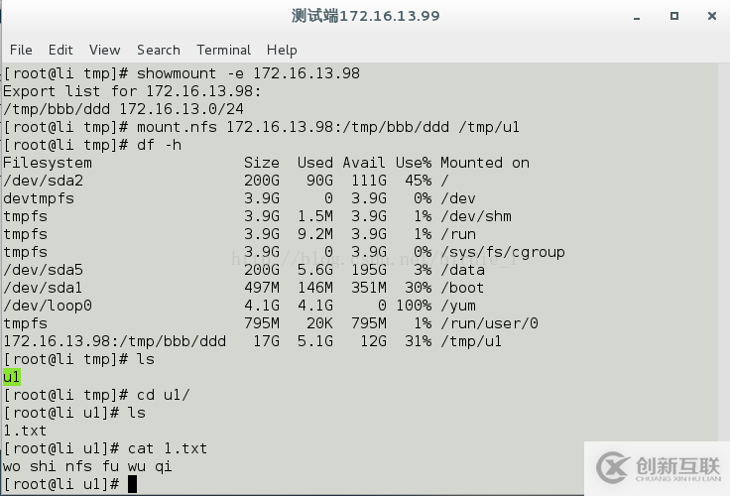Open the Edit menu
The image size is (730, 496).
(61, 50)
